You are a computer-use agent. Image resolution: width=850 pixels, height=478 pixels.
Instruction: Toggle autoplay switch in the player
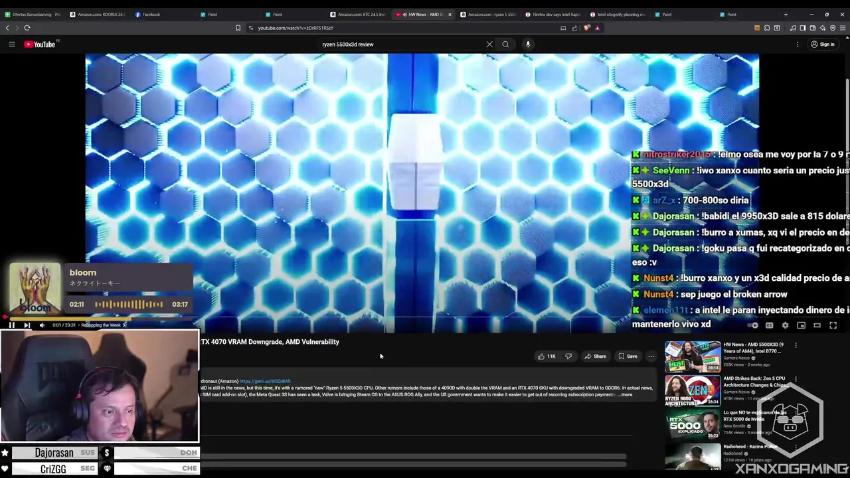753,325
